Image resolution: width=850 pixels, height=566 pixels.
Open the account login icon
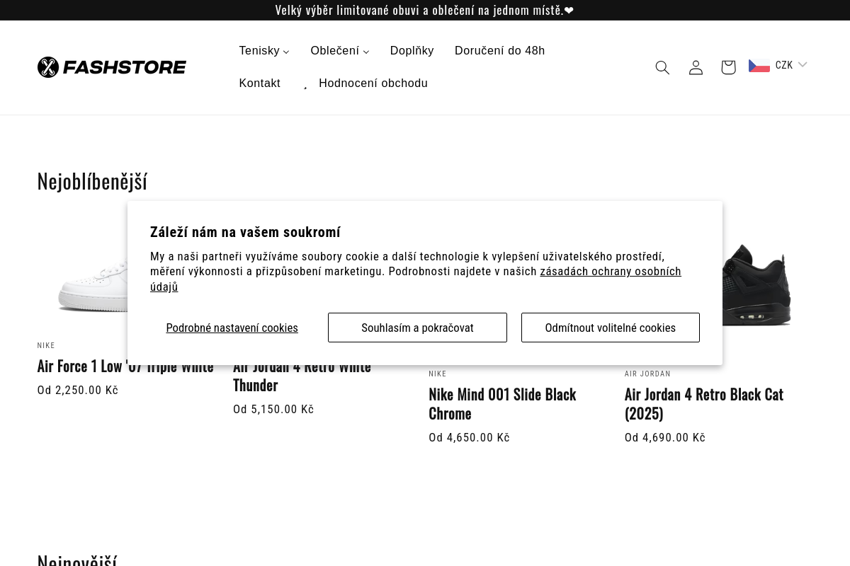tap(696, 67)
